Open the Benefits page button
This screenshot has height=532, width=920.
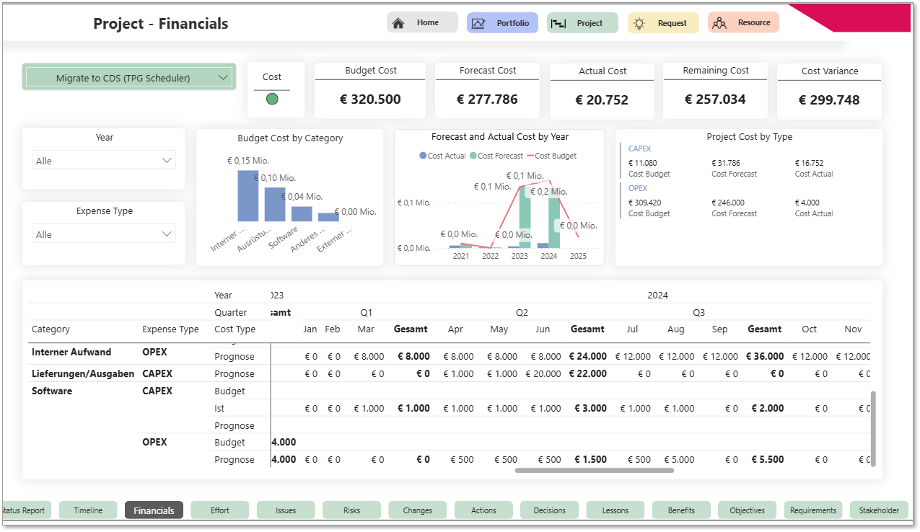click(681, 510)
